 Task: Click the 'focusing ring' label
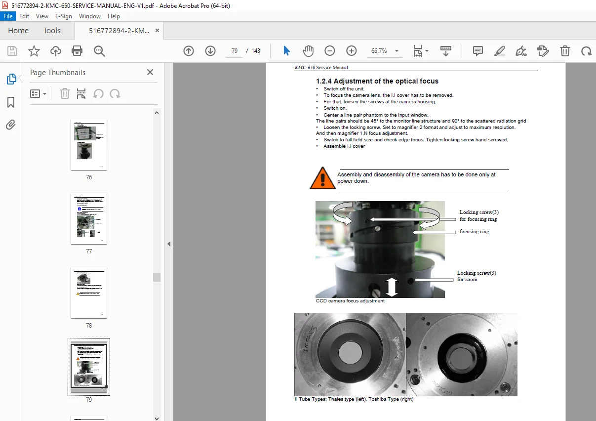pyautogui.click(x=474, y=231)
